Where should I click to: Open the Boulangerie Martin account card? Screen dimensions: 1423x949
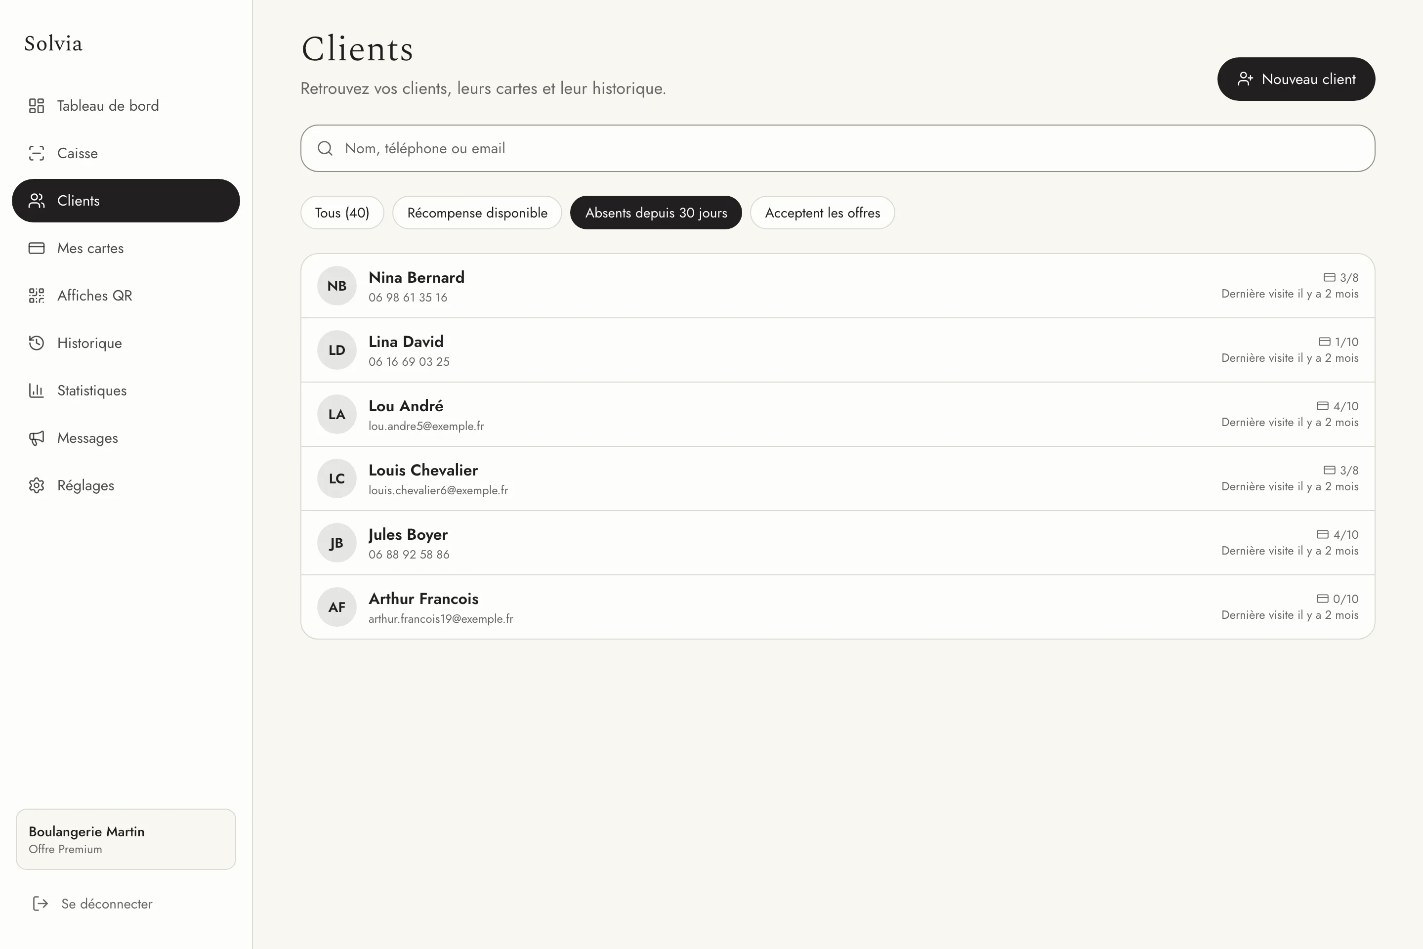pos(126,839)
